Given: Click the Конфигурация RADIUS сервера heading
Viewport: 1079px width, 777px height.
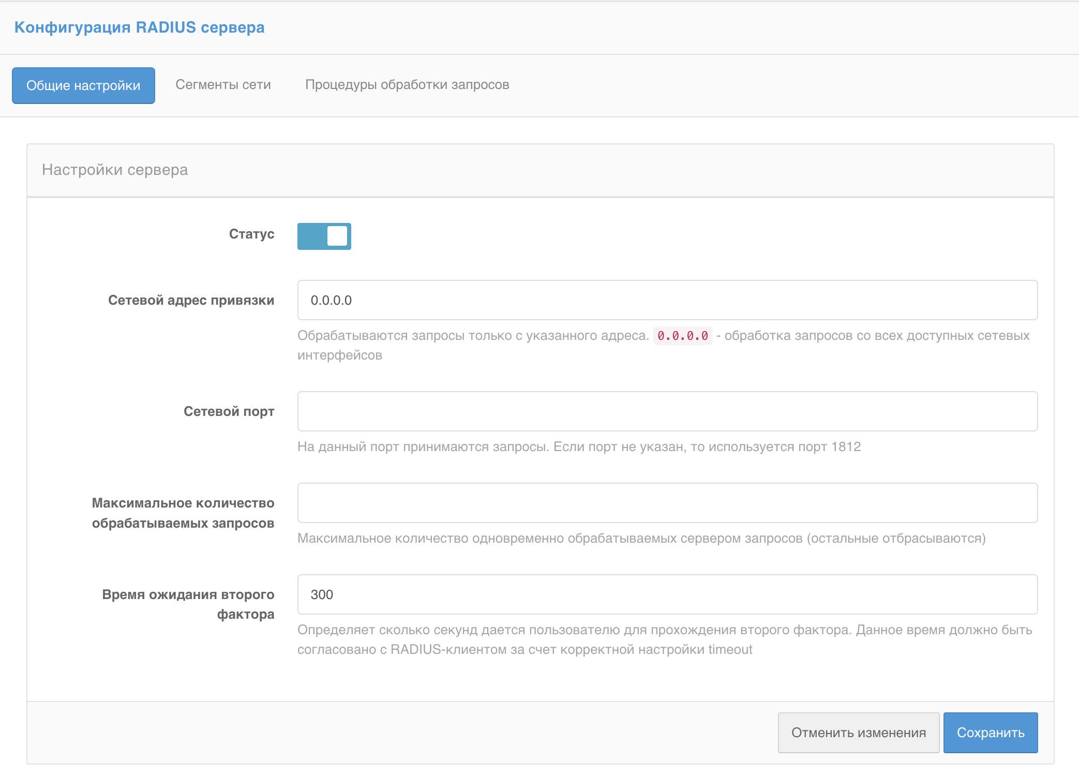Looking at the screenshot, I should coord(139,27).
